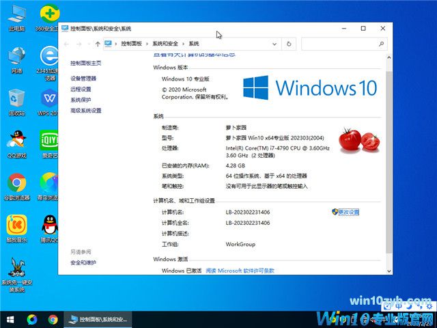Viewport: 437px width, 328px height.
Task: Select the WorkGroup value text
Action: pos(240,244)
